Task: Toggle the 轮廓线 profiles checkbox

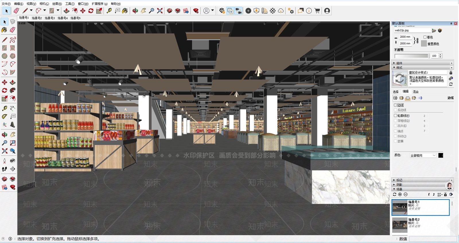Action: point(395,116)
